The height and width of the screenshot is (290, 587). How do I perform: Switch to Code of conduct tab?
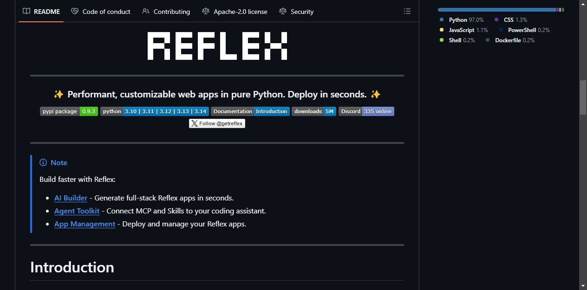point(101,12)
